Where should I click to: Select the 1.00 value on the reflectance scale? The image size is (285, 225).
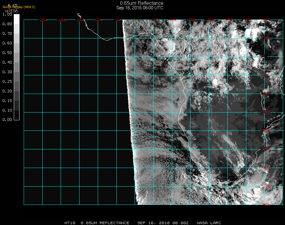point(7,14)
